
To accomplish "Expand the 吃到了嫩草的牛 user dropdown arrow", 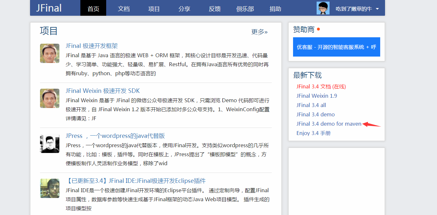I will (x=377, y=9).
